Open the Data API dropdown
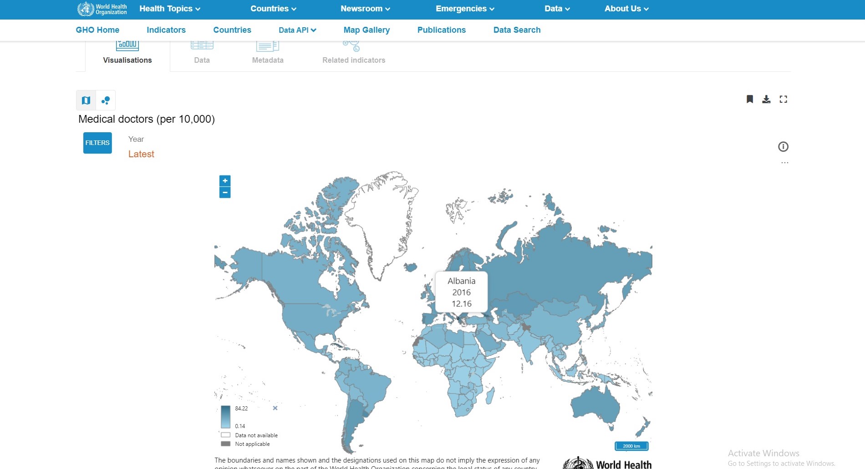The height and width of the screenshot is (469, 865). (297, 30)
